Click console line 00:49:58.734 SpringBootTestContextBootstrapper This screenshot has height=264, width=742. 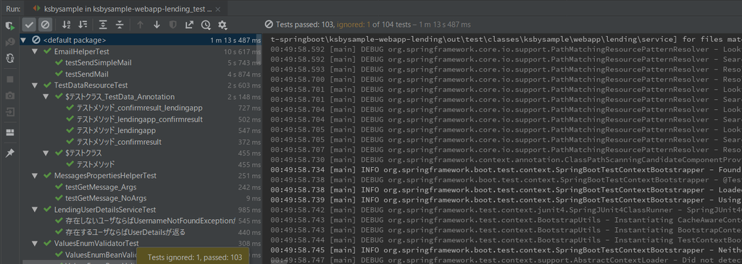pyautogui.click(x=506, y=170)
